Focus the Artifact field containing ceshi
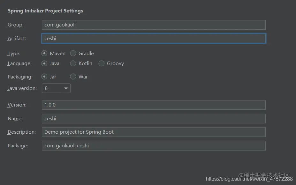 click(154, 39)
